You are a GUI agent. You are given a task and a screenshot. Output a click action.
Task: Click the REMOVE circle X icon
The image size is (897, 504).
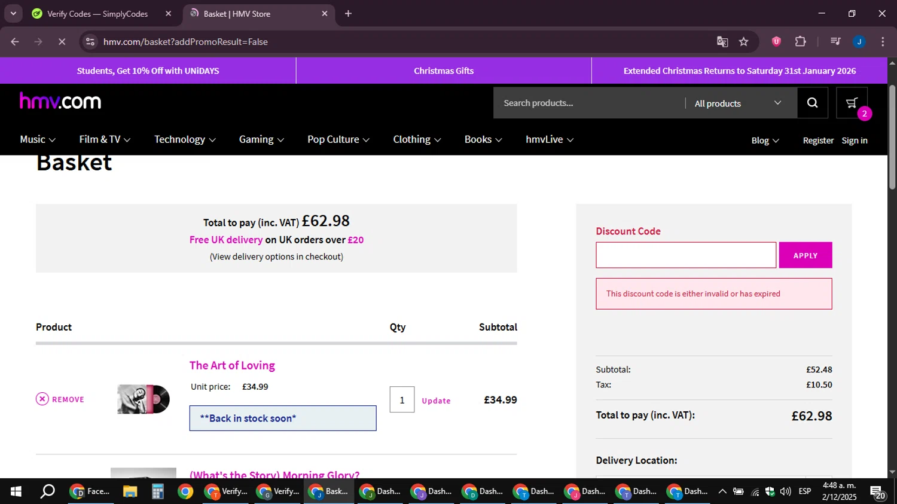coord(42,399)
